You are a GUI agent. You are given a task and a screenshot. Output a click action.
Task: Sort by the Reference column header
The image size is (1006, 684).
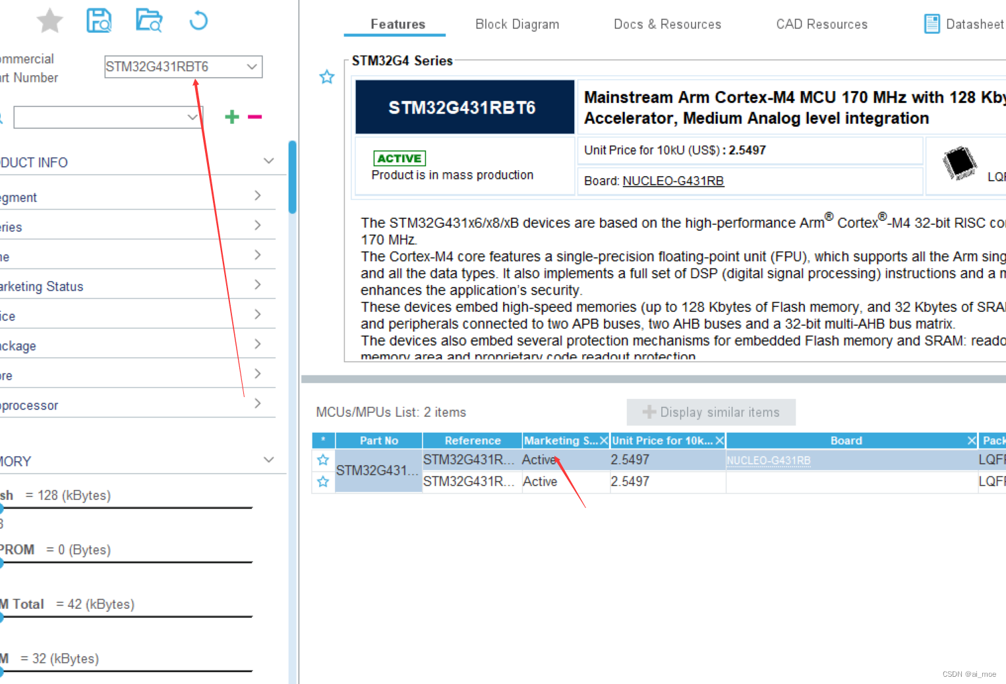pyautogui.click(x=473, y=441)
